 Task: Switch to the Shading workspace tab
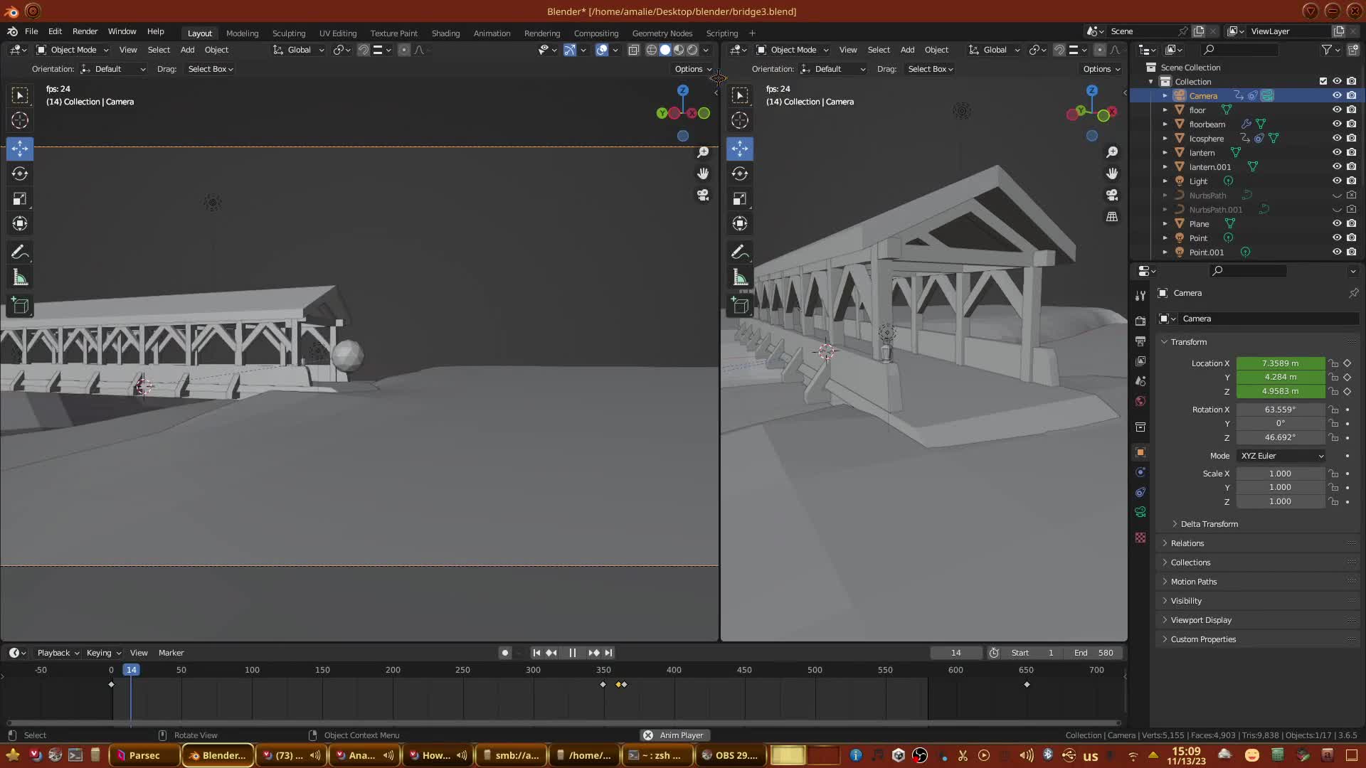click(x=445, y=33)
